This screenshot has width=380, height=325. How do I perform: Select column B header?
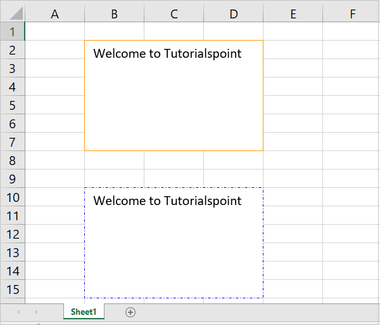[114, 14]
